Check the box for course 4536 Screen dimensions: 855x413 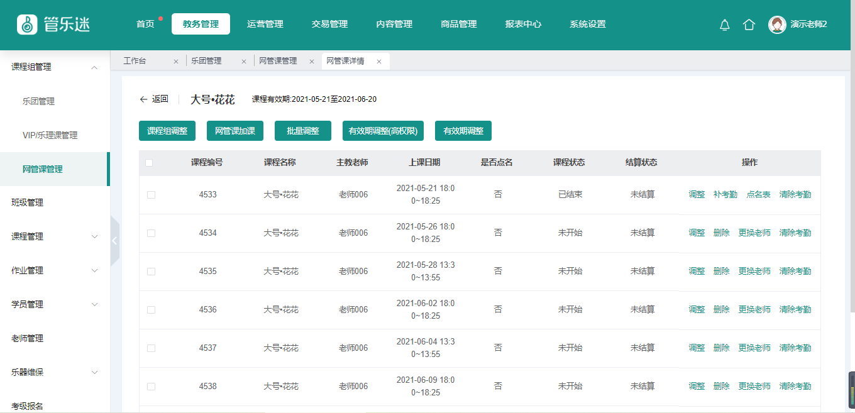[x=151, y=310]
